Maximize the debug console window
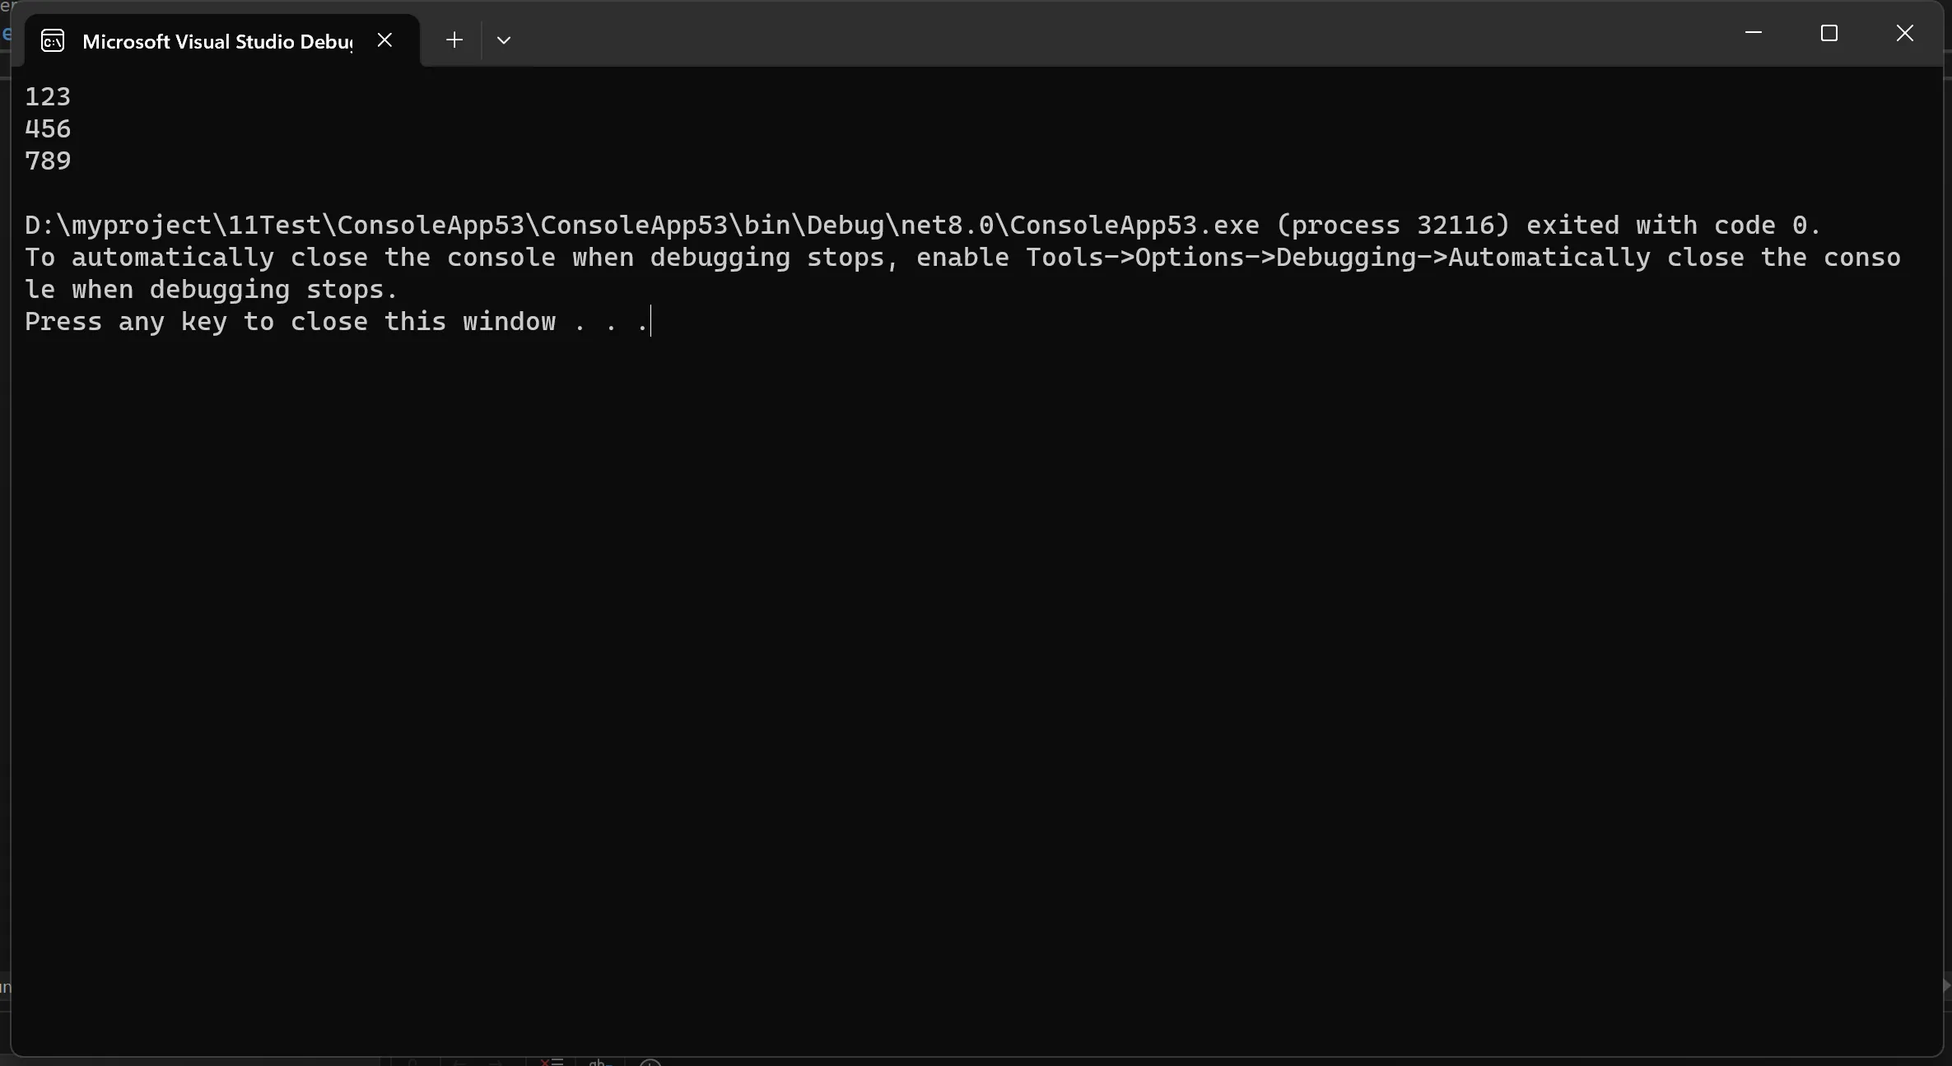 1829,33
